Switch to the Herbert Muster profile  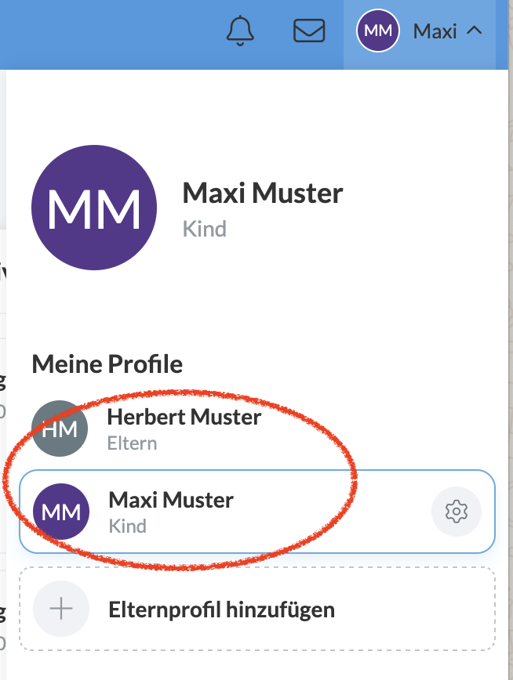point(184,417)
